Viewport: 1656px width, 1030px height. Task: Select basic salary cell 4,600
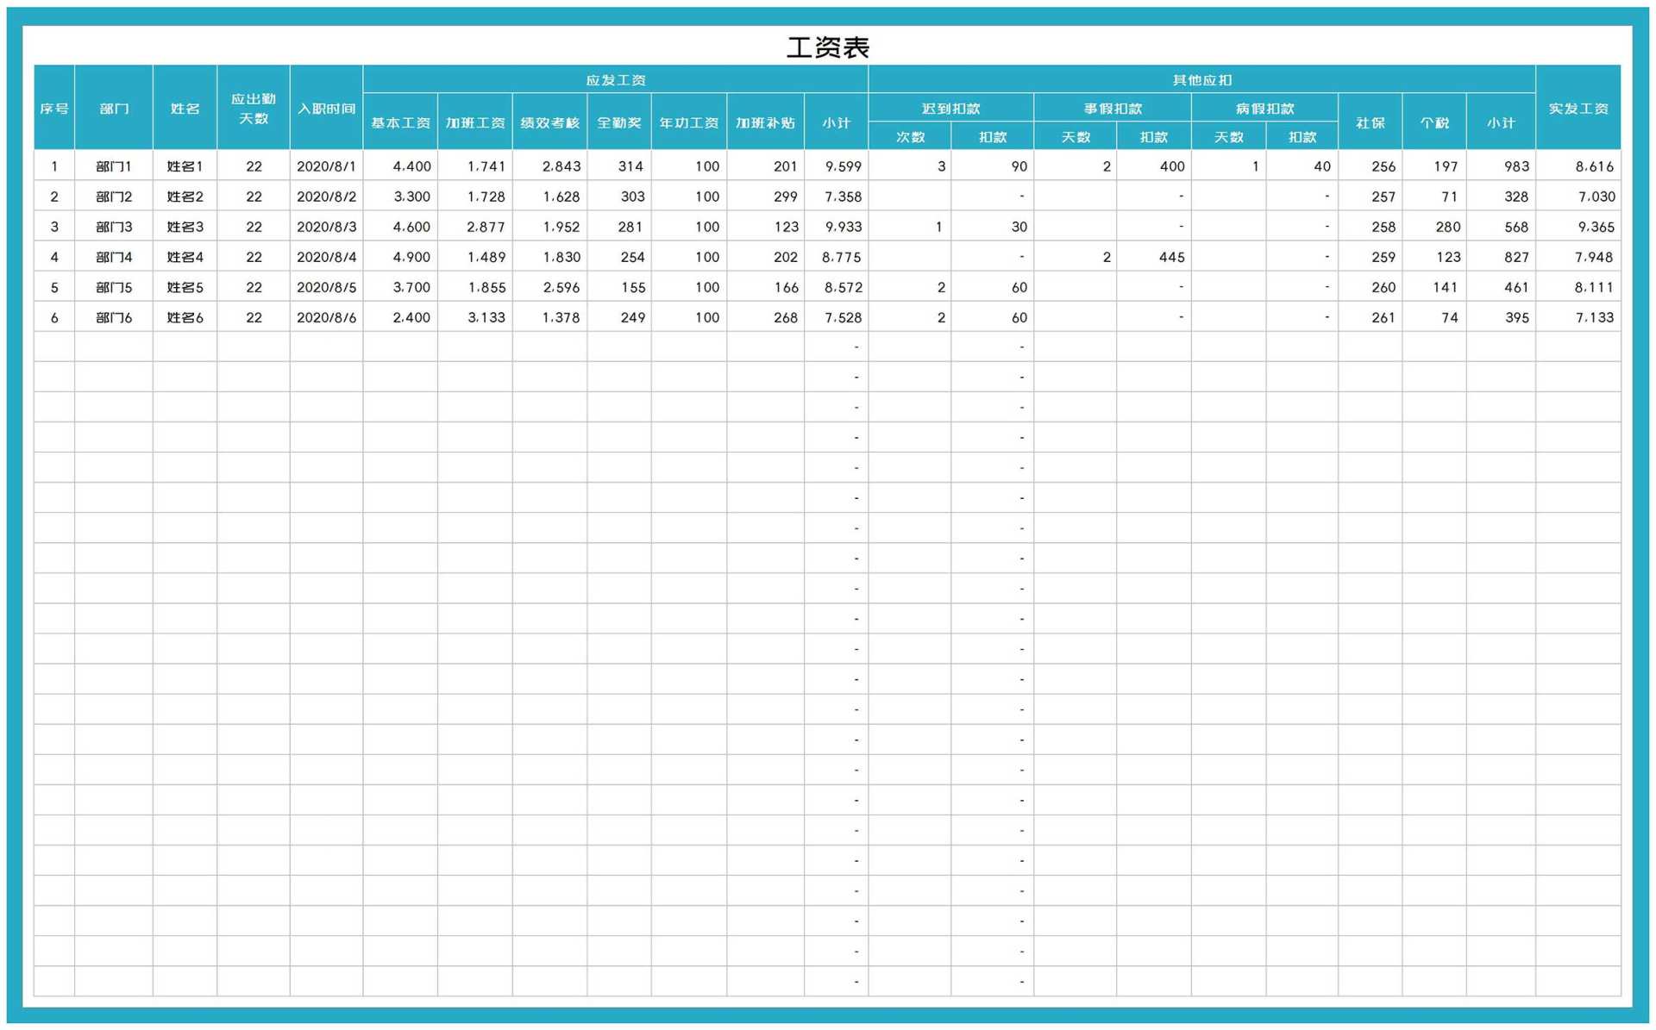(x=400, y=226)
